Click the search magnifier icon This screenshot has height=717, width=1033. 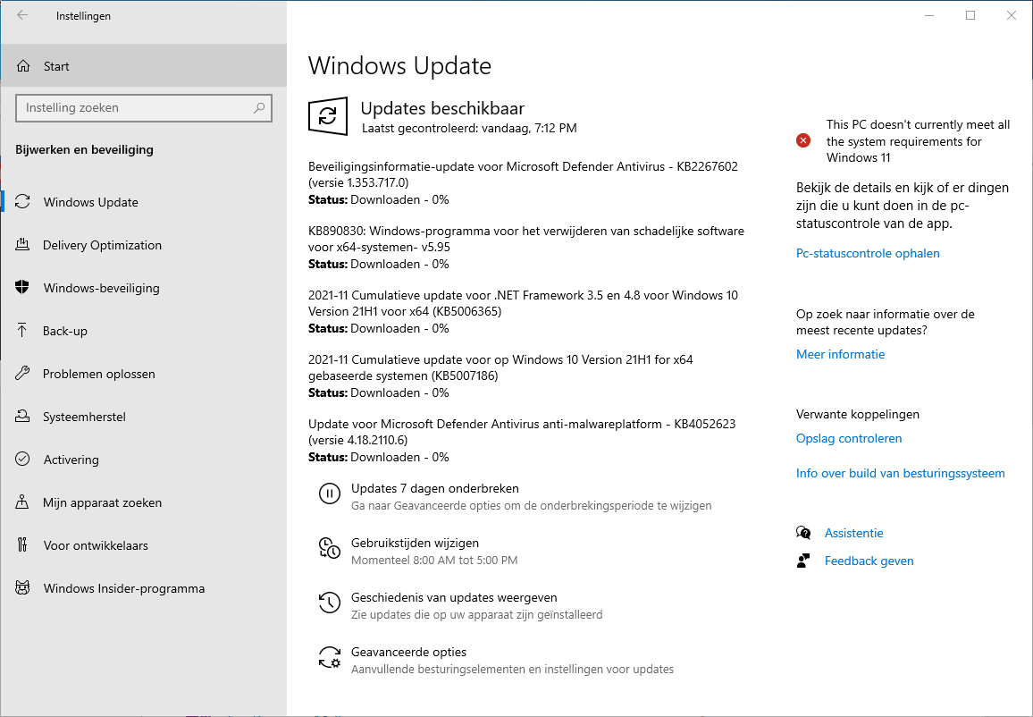click(259, 108)
